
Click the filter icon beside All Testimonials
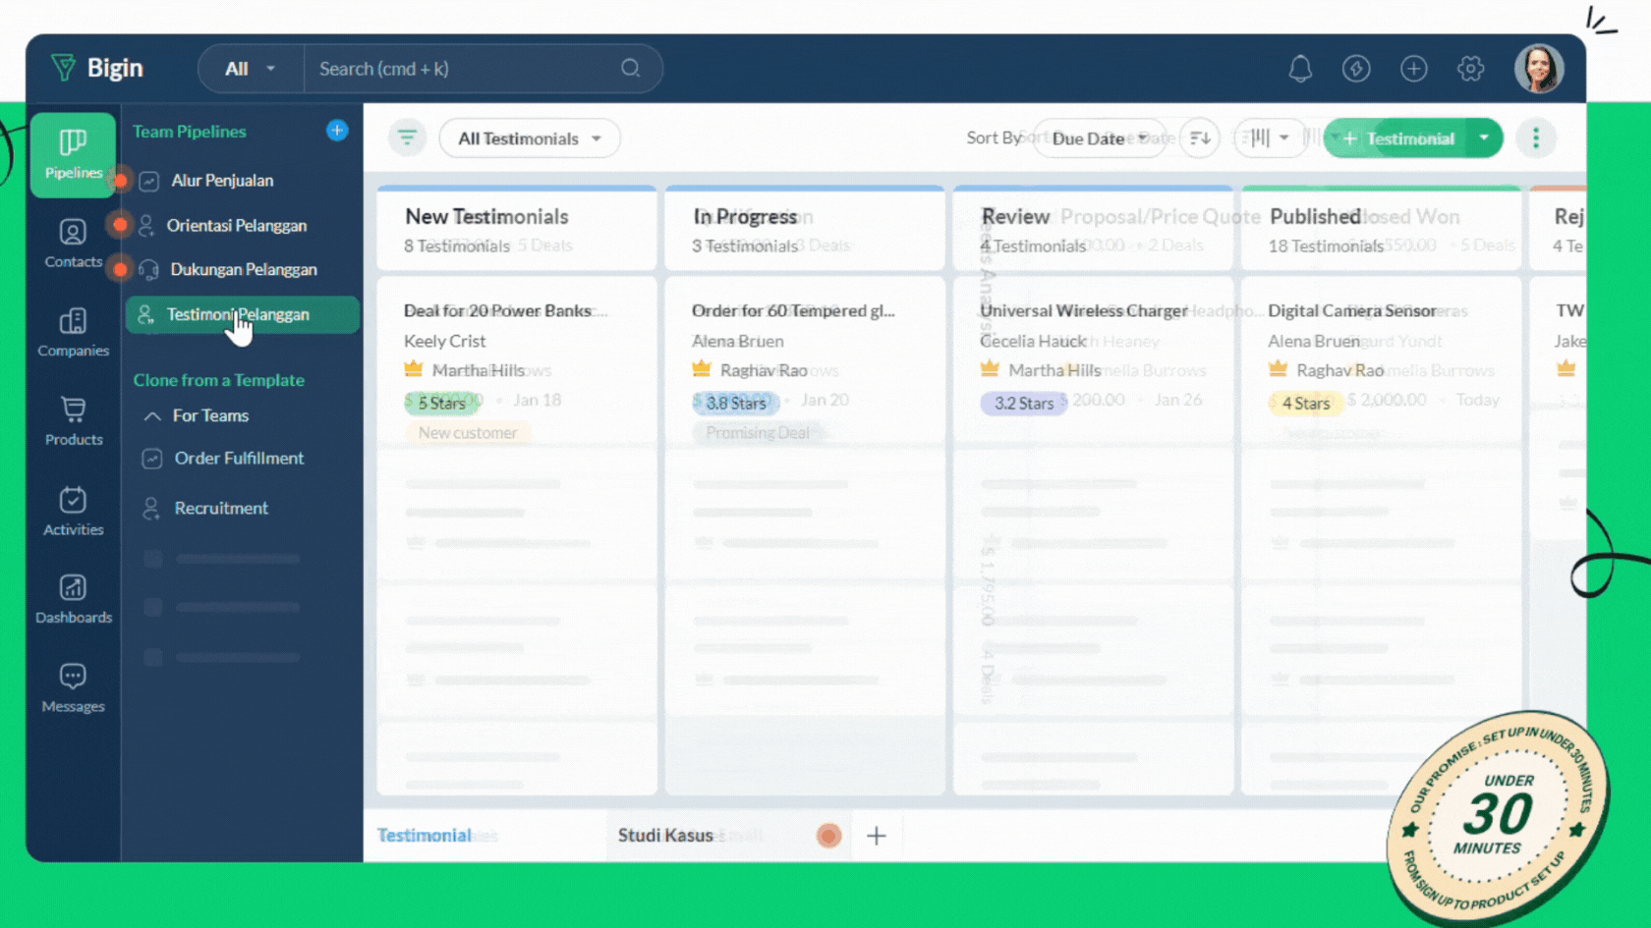407,138
